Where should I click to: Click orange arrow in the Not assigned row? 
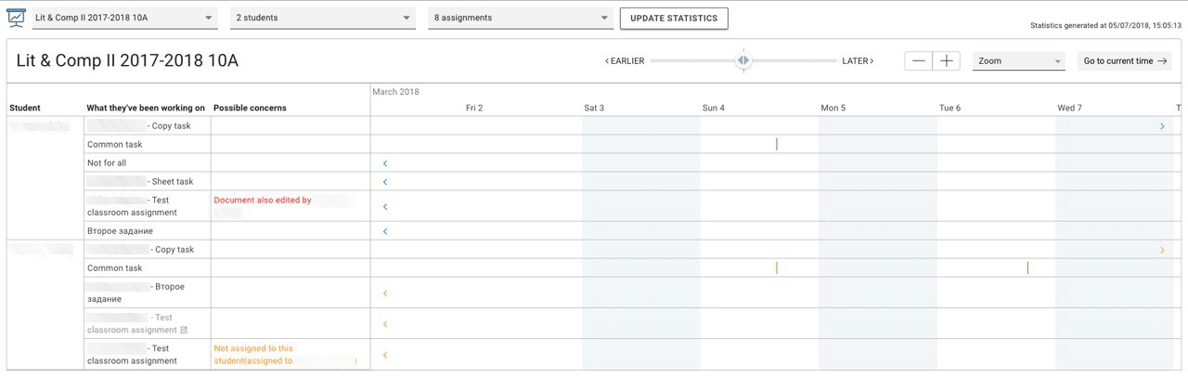coord(385,355)
